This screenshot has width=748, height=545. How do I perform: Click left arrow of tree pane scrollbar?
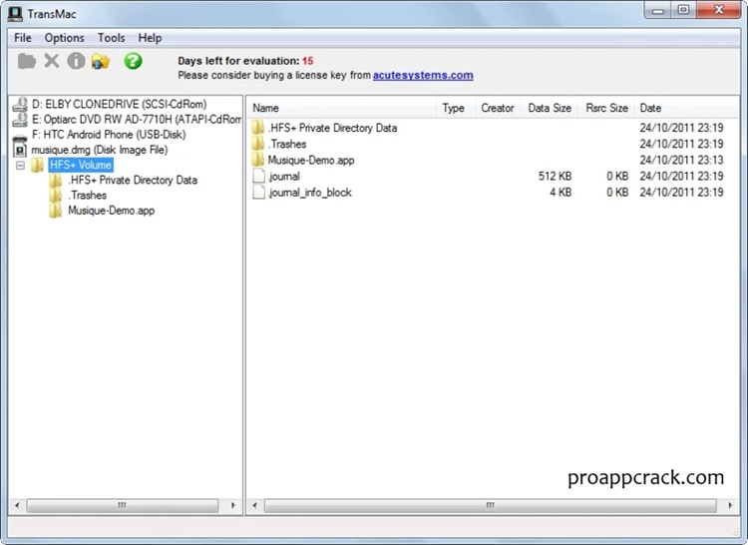pyautogui.click(x=17, y=505)
